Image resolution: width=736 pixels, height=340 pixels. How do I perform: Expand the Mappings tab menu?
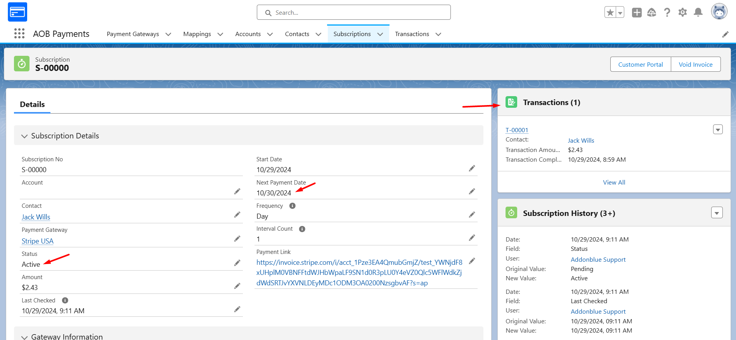[x=220, y=34]
